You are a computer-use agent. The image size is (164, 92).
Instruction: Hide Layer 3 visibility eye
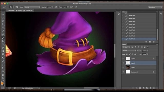point(123,59)
